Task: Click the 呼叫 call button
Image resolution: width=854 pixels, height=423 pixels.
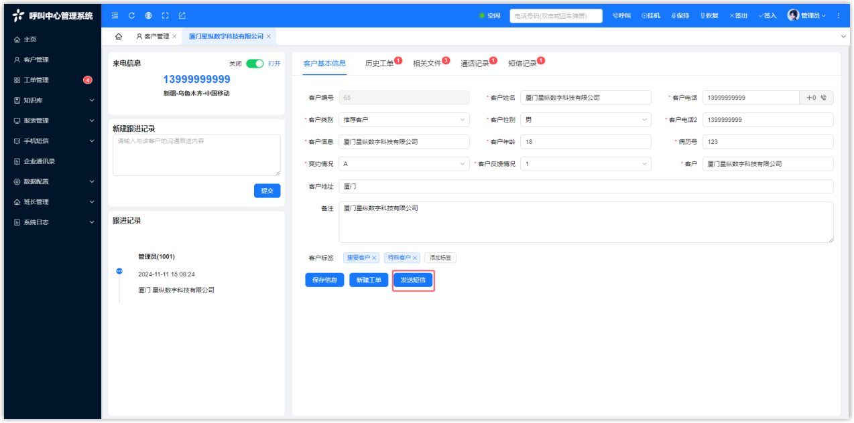Action: tap(622, 15)
